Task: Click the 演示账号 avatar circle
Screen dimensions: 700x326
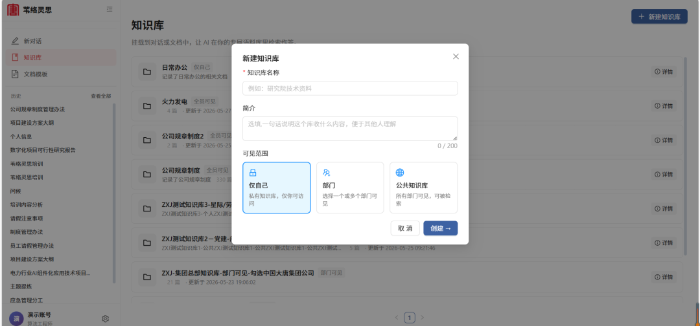Action: 16,319
